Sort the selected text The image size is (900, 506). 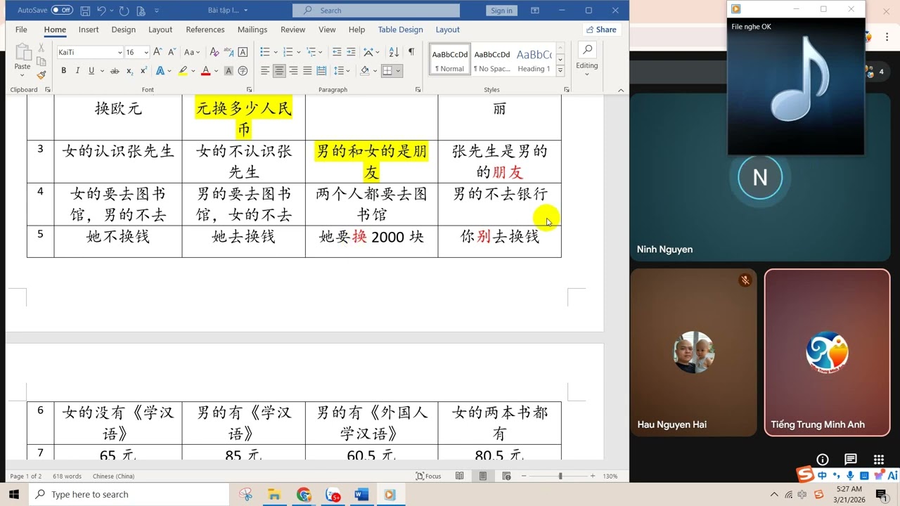[394, 52]
